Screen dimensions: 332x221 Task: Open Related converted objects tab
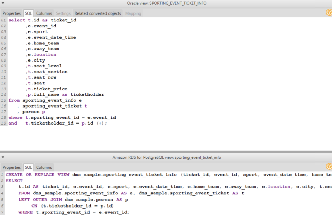click(98, 13)
